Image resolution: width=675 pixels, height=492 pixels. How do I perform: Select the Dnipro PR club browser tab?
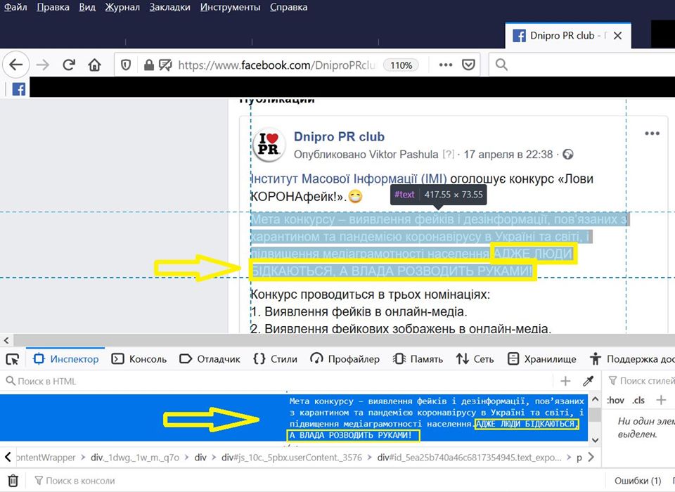coord(568,36)
